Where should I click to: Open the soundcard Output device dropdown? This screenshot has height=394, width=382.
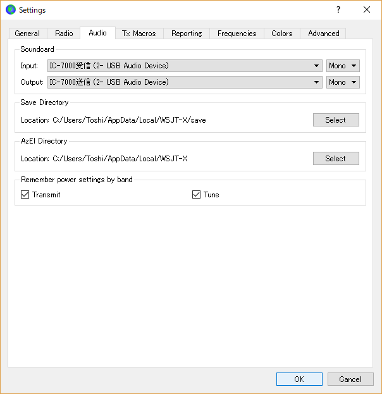[185, 82]
